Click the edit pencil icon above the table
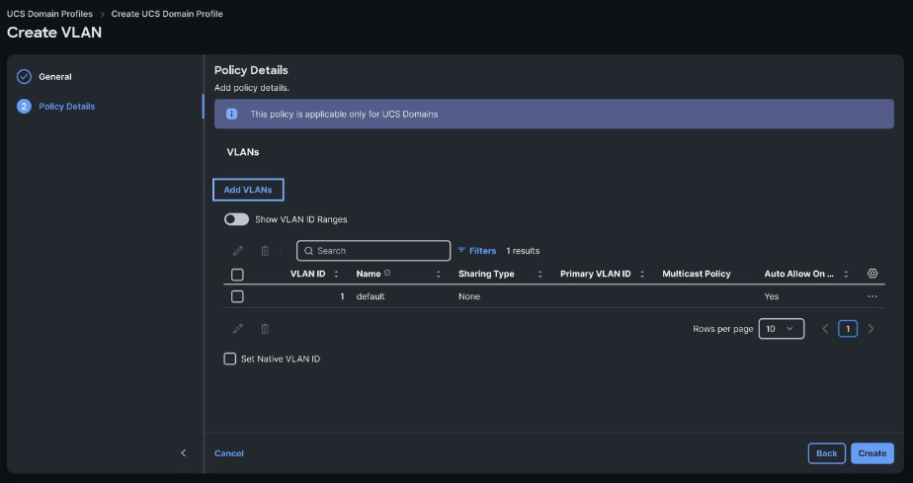913x483 pixels. click(x=237, y=251)
